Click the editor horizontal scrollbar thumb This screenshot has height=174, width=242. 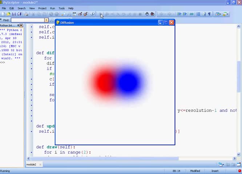(105, 158)
